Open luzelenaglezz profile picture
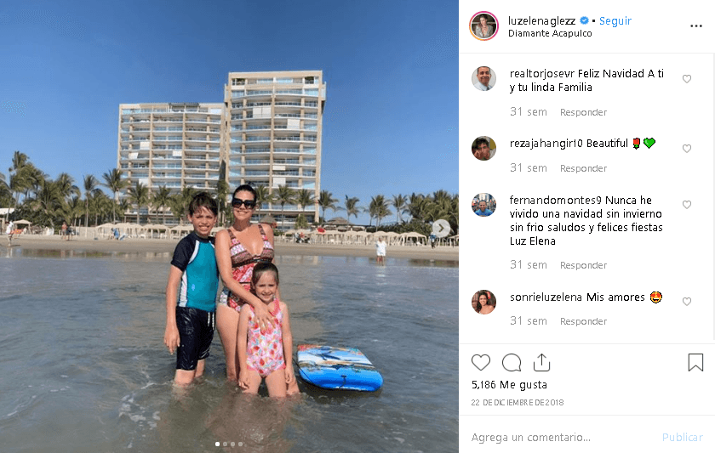Viewport: 715px width, 453px height. (483, 26)
